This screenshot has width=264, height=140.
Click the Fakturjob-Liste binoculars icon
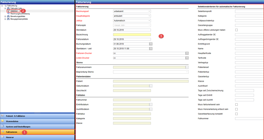[9, 8]
